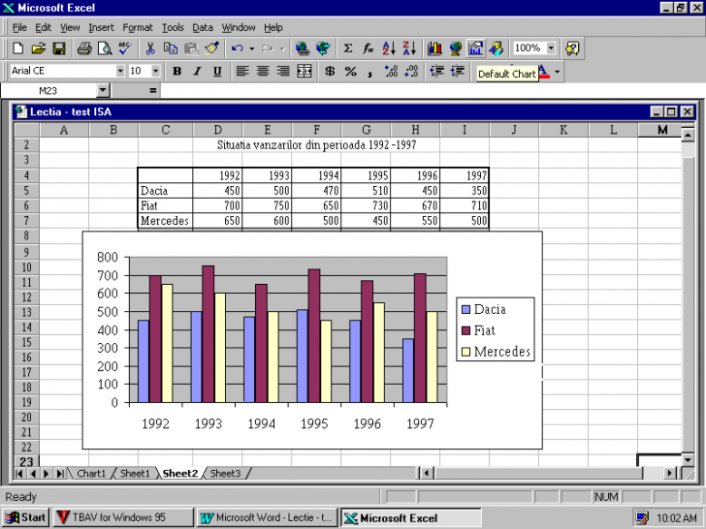The image size is (706, 529).
Task: Decrease the cell indent
Action: click(436, 71)
